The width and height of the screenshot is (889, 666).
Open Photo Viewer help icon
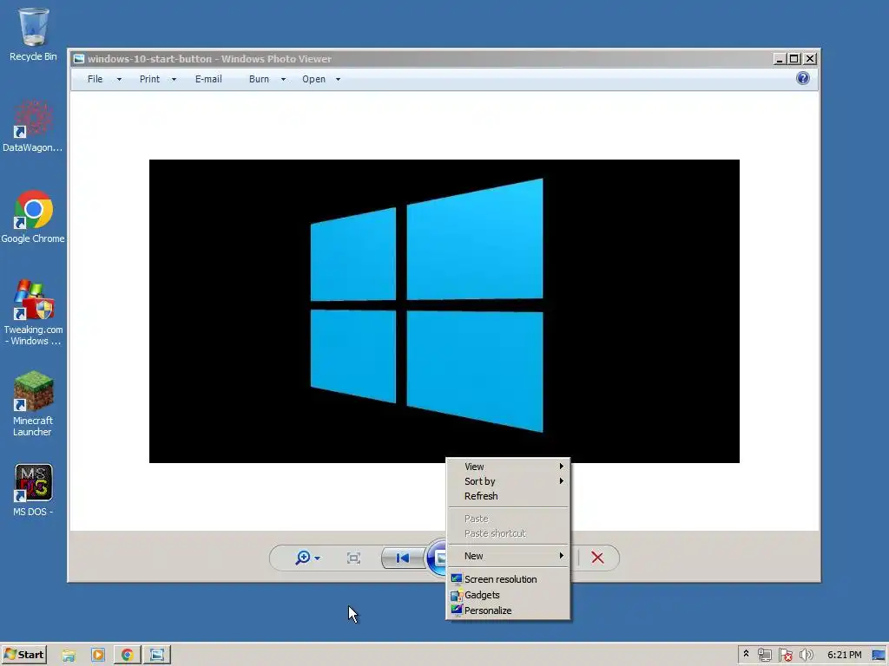pos(803,78)
